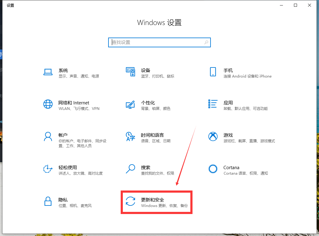Open the 游戏 settings title
Screen dimensions: 319x236
(x=228, y=135)
